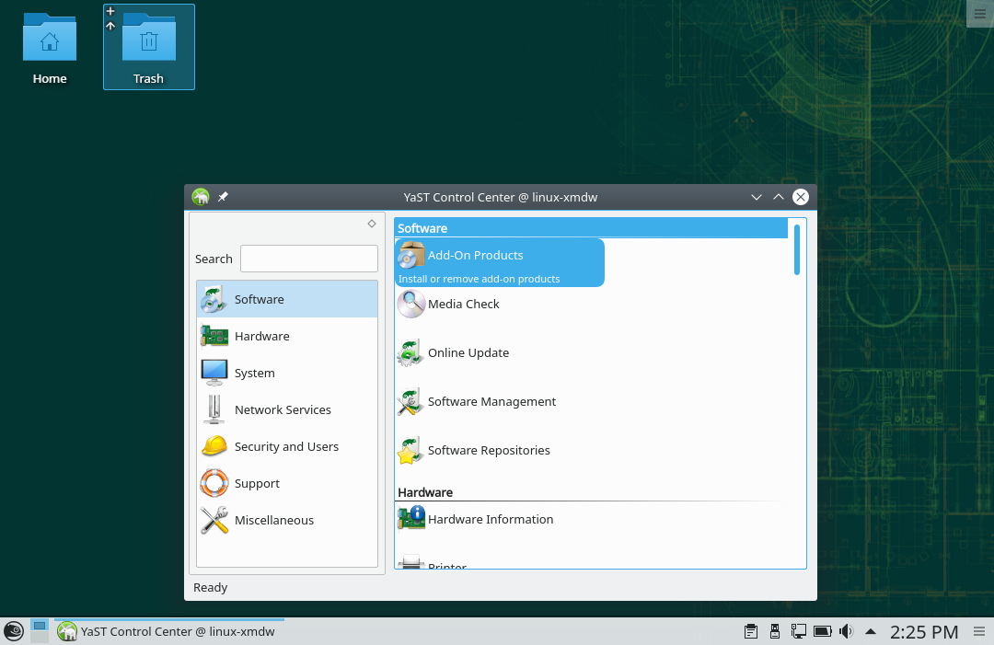Select the Network Services category

point(283,409)
